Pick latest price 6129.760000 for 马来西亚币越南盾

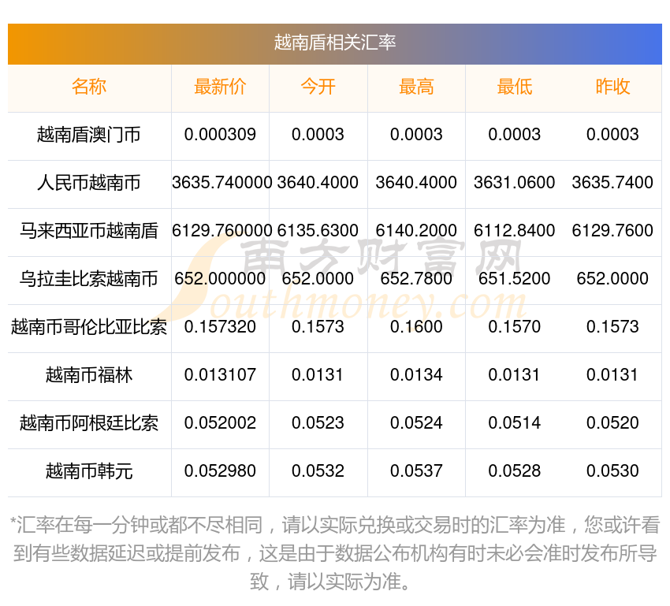[221, 231]
